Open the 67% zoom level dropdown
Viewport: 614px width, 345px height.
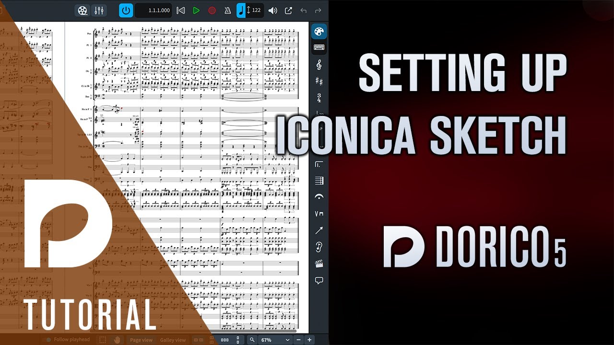[x=275, y=340]
